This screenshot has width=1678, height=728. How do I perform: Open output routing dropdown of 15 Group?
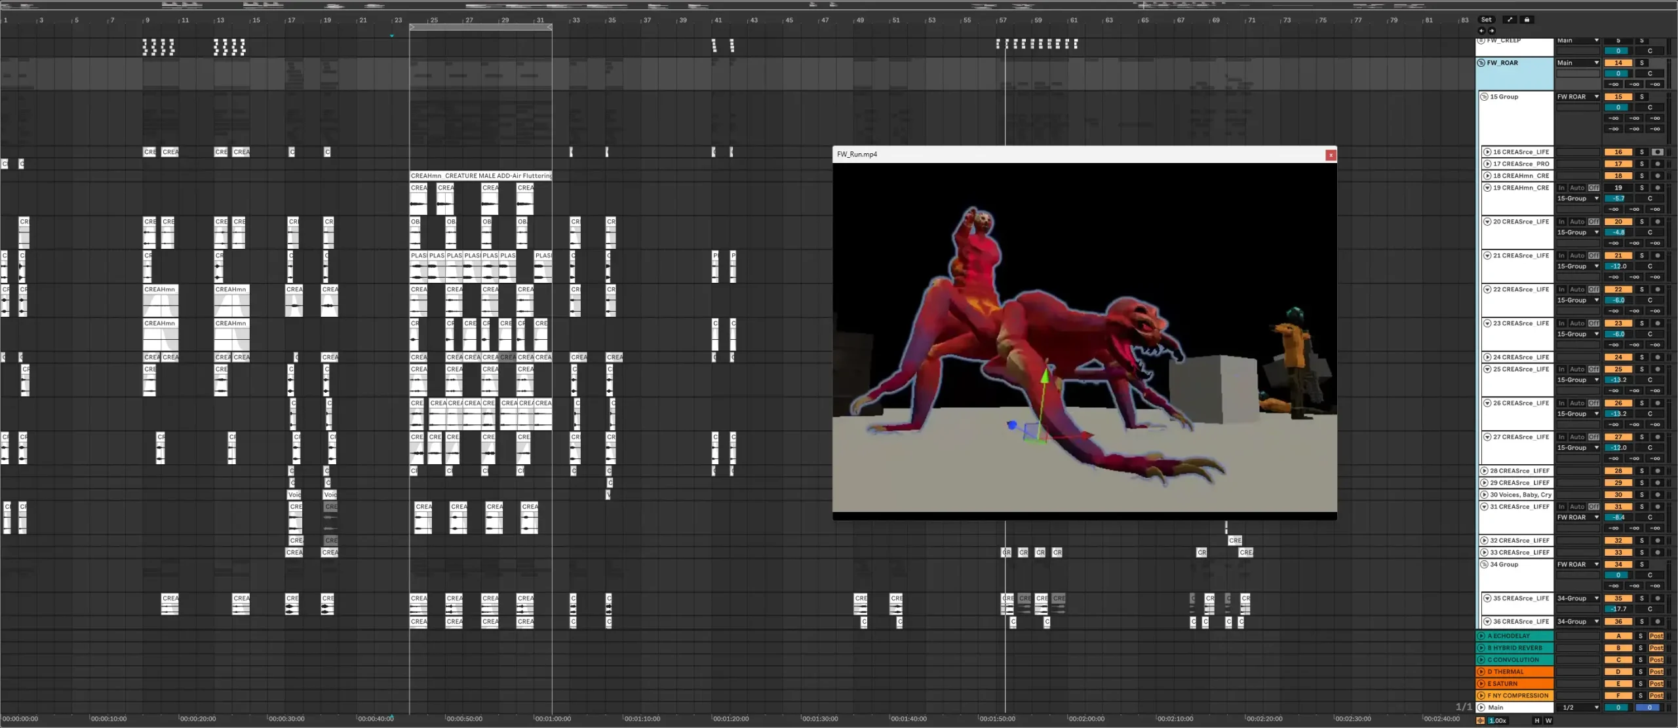pyautogui.click(x=1578, y=97)
